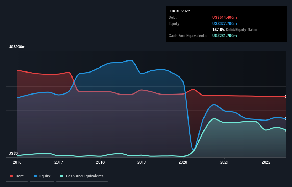Click the US$327.700m equity value
Screen dimensions: 292x187
(x=224, y=23)
